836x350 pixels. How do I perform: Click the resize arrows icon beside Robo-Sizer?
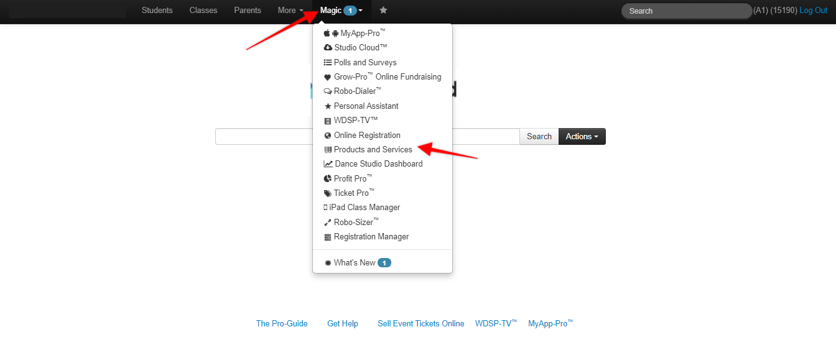pos(328,223)
